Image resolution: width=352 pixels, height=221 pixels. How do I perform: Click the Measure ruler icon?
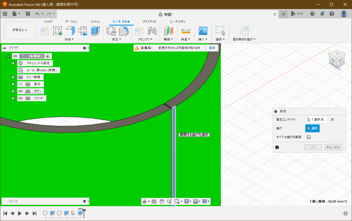click(x=186, y=31)
